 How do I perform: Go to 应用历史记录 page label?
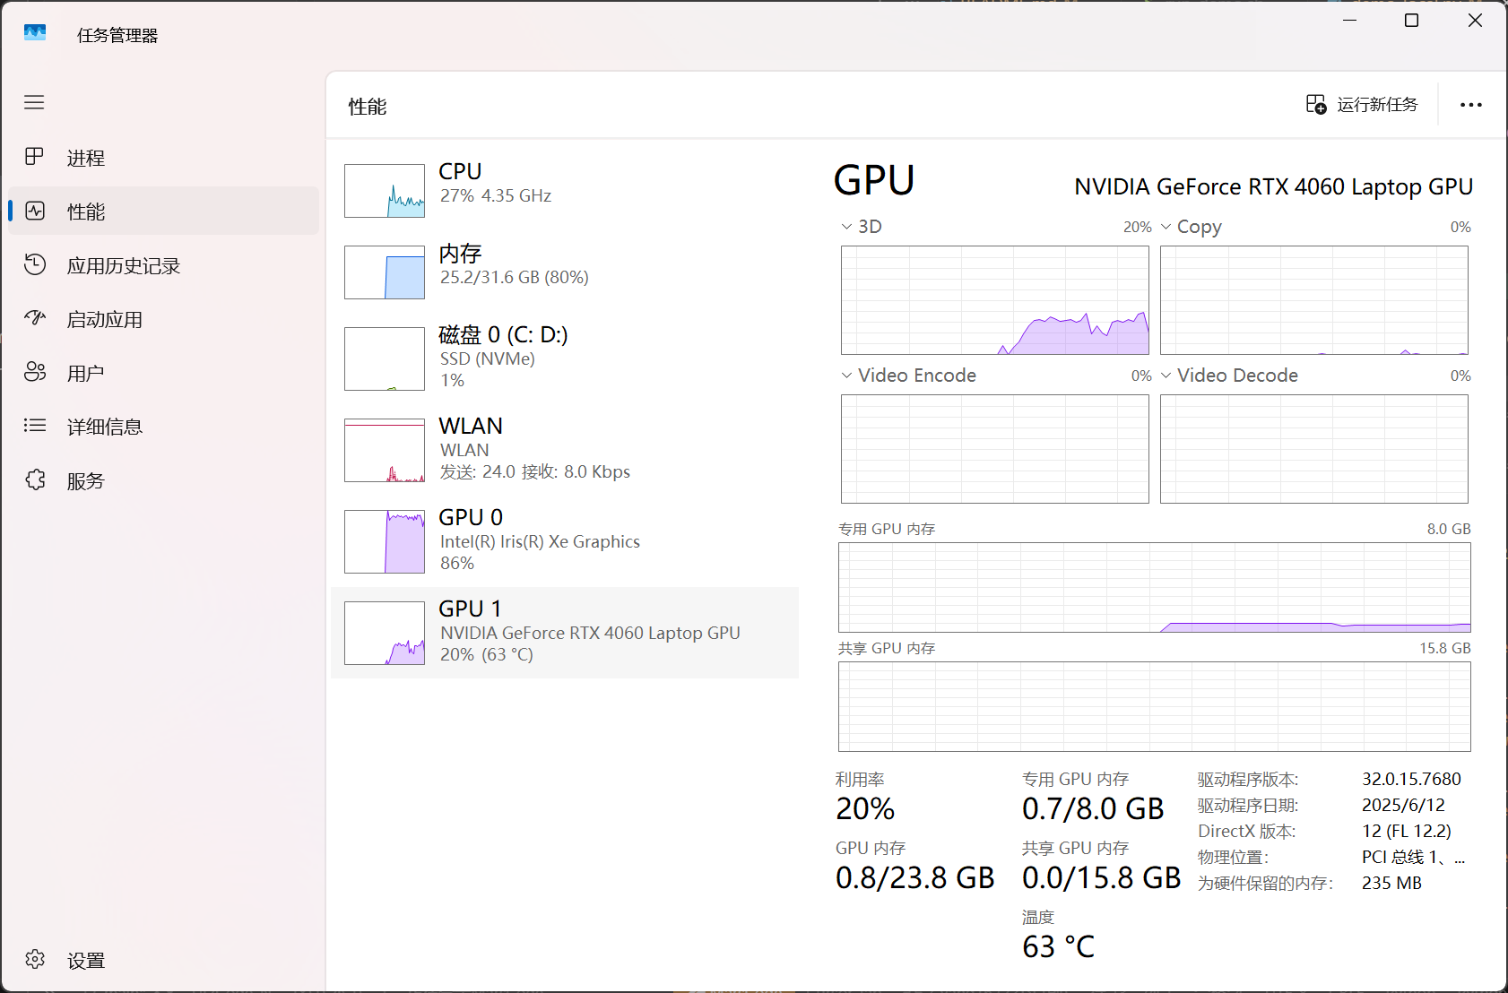click(124, 266)
